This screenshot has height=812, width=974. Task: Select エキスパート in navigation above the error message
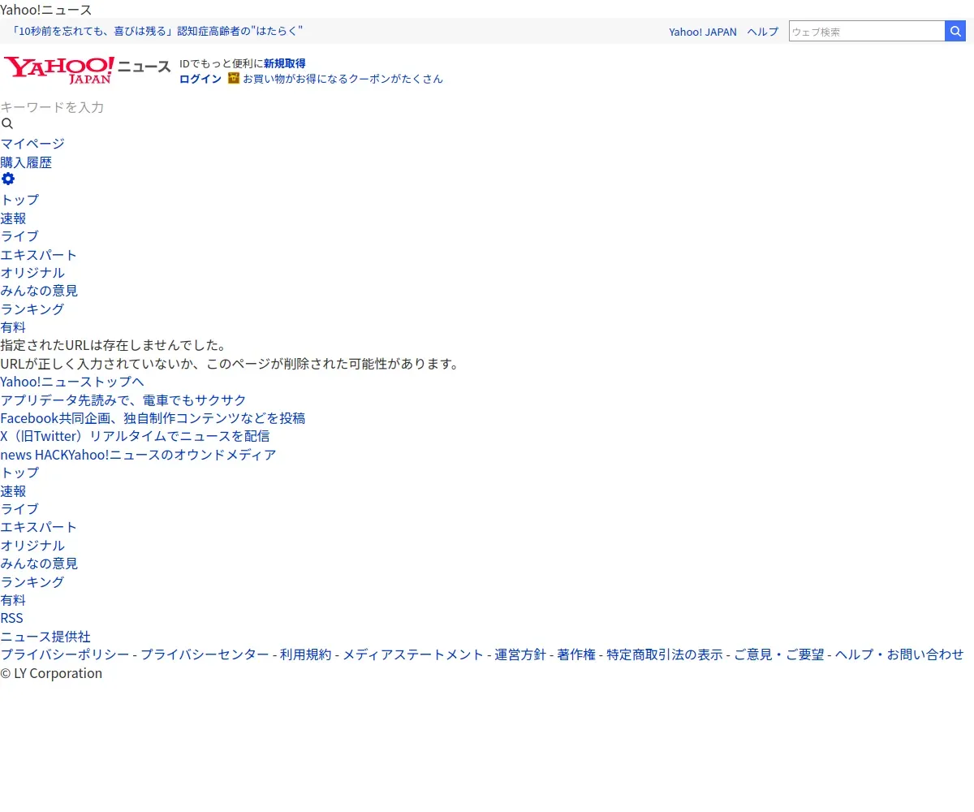[x=39, y=255]
